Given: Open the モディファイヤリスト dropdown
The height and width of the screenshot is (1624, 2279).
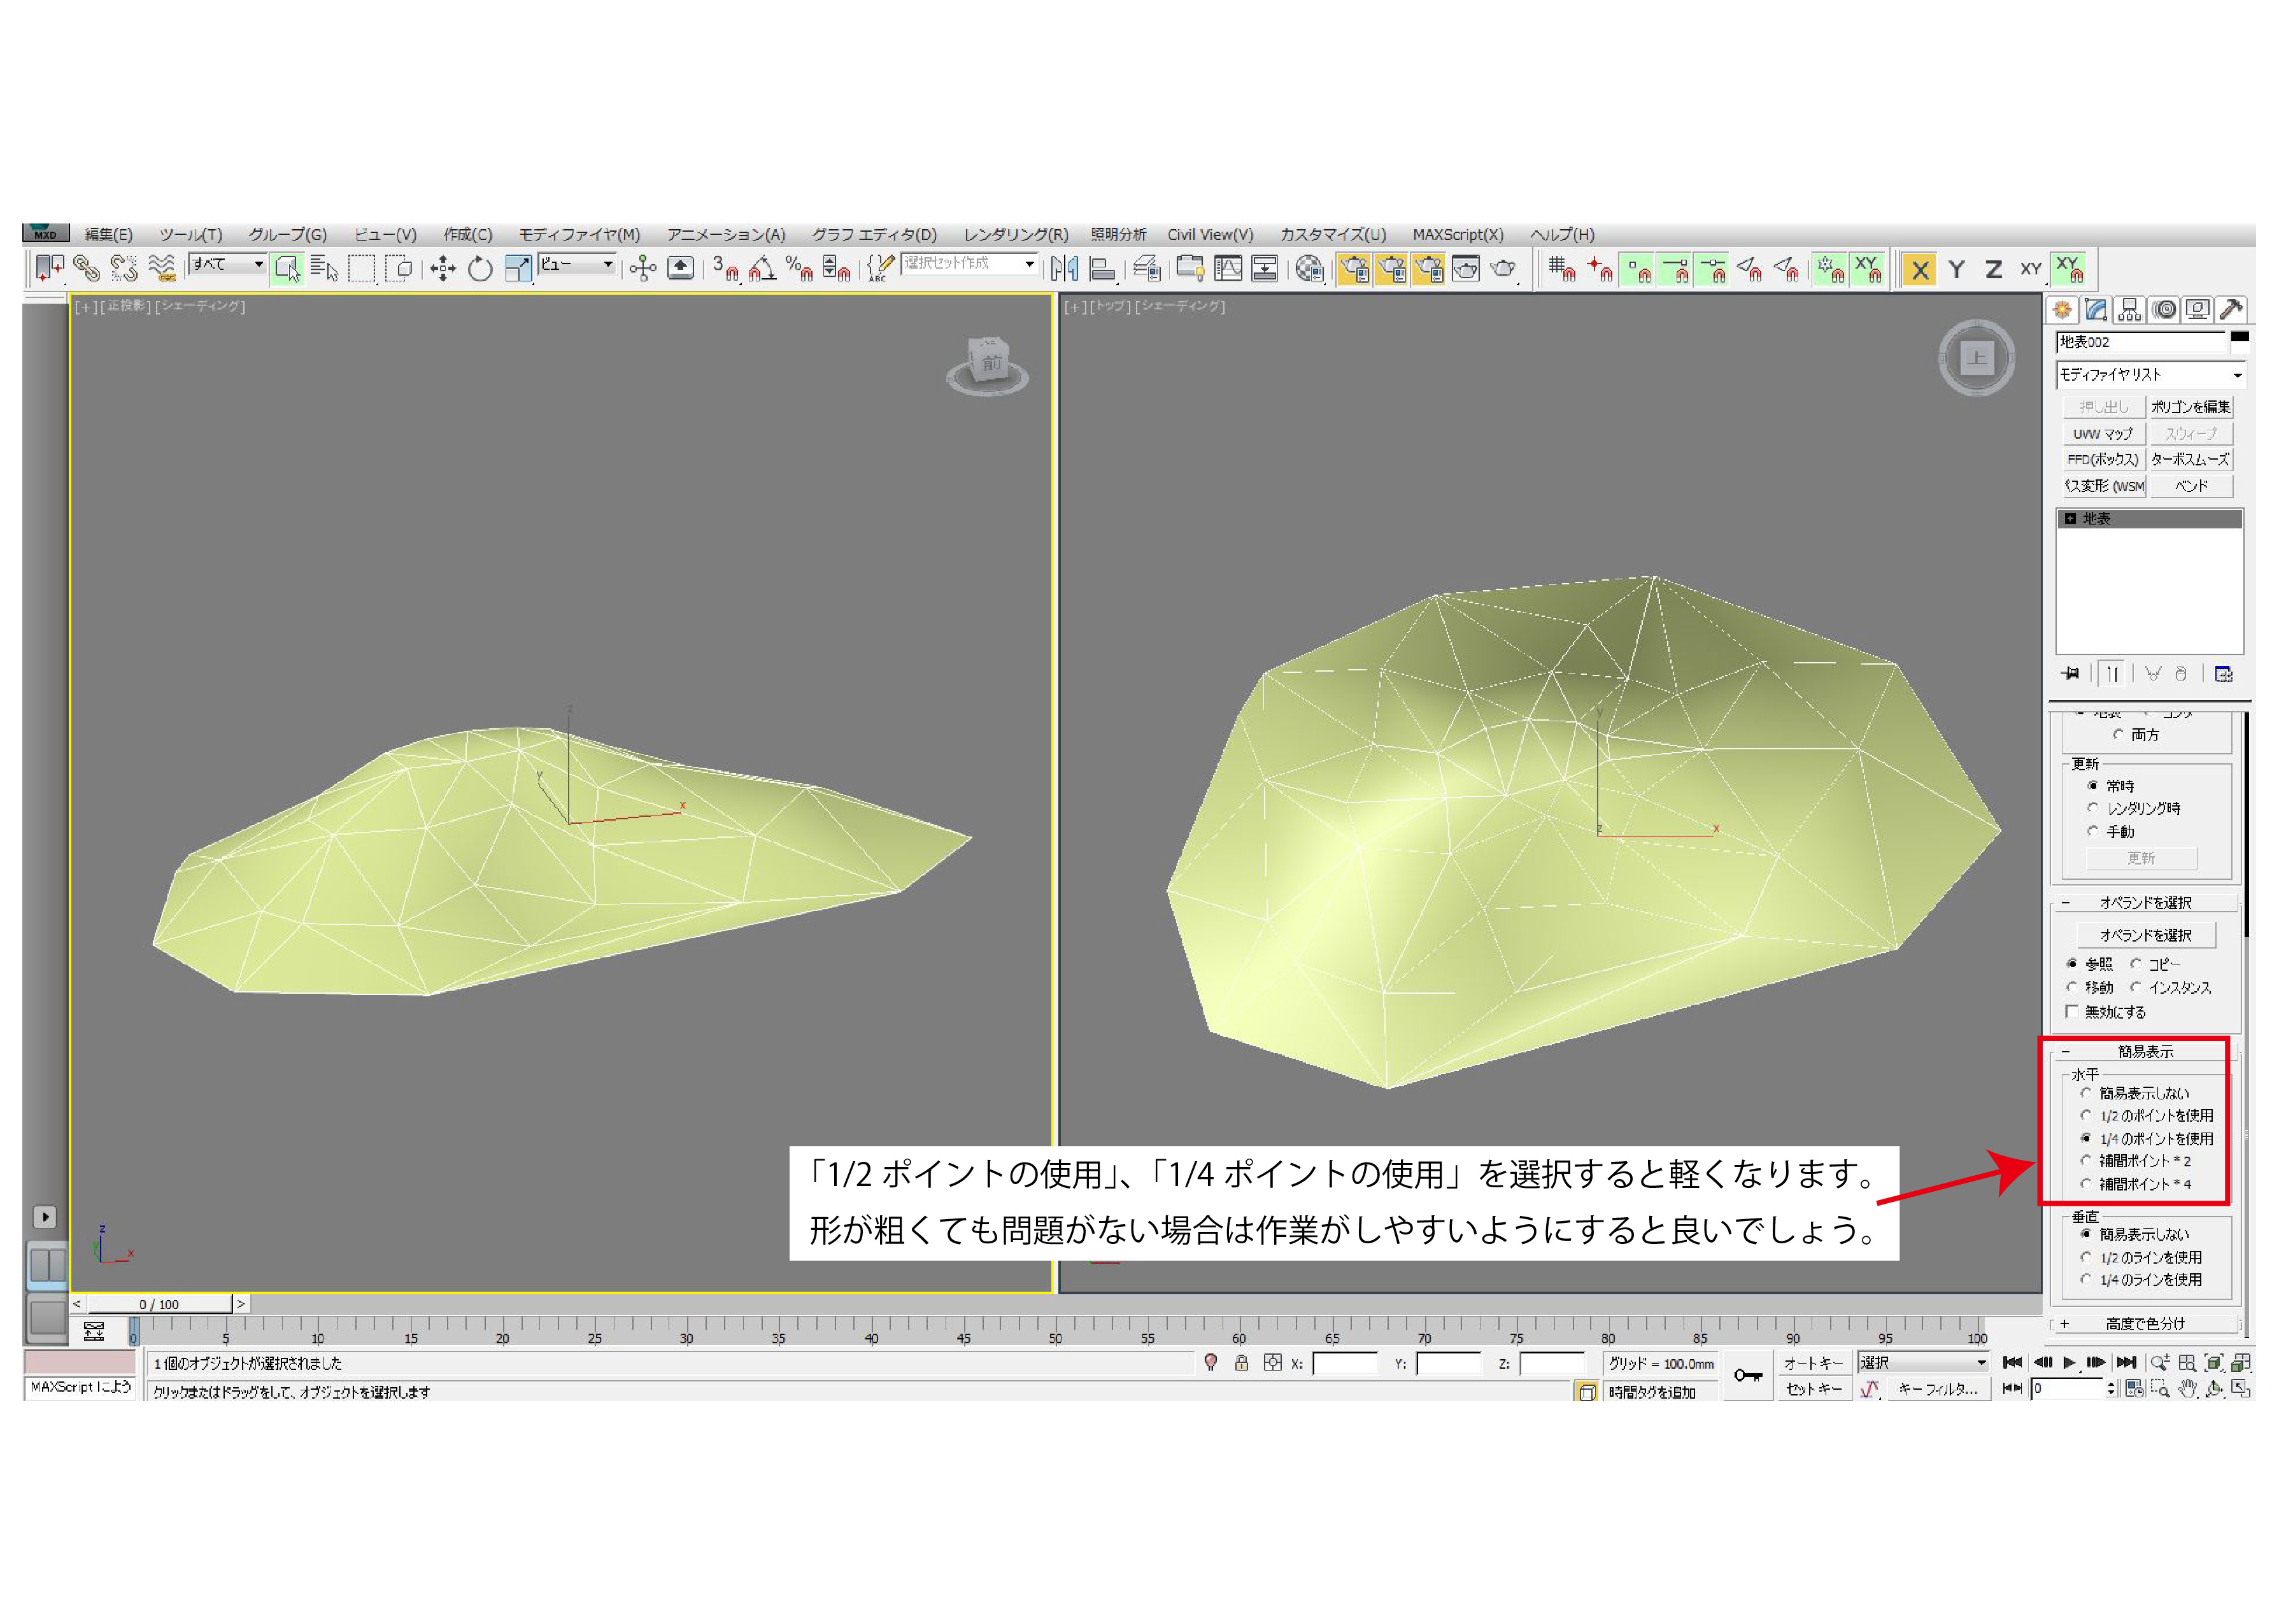Looking at the screenshot, I should (x=2149, y=375).
